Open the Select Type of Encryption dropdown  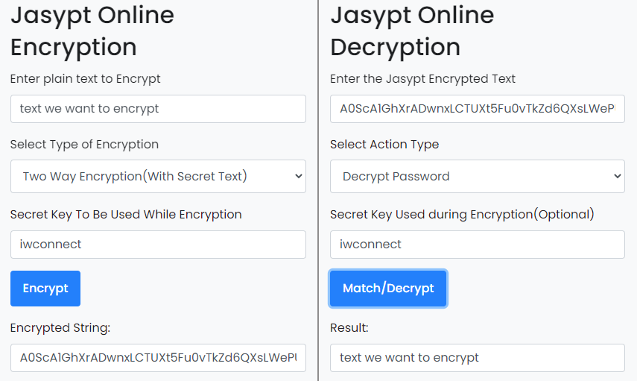158,176
